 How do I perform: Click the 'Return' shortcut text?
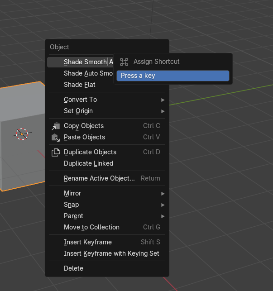tap(150, 178)
